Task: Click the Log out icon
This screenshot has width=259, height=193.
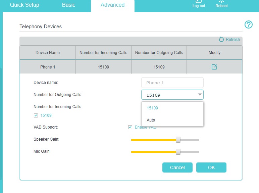Action: pos(199,2)
